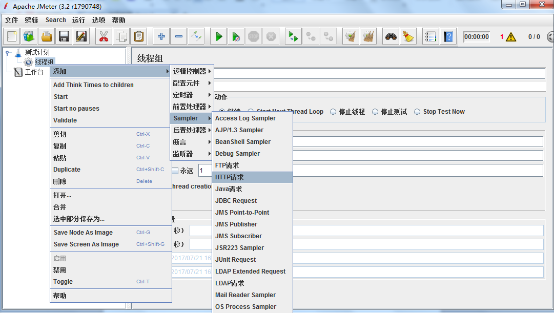Screen dimensions: 554x313
Task: Open the Search menu
Action: tap(55, 20)
